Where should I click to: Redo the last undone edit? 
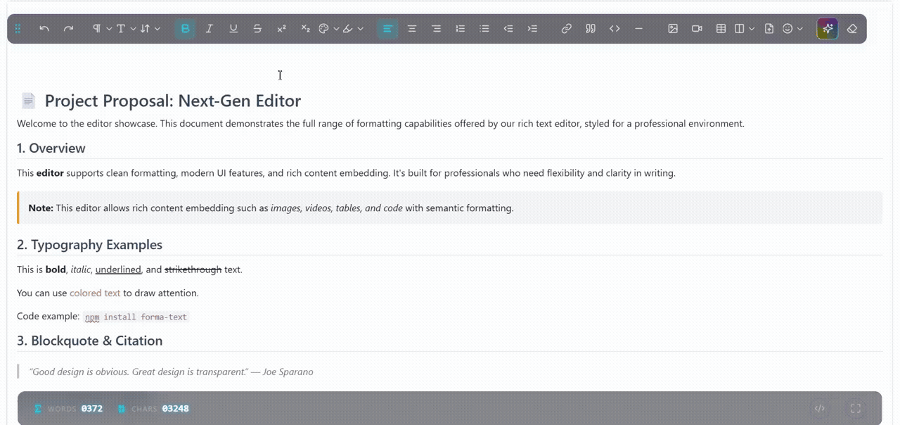click(x=68, y=29)
